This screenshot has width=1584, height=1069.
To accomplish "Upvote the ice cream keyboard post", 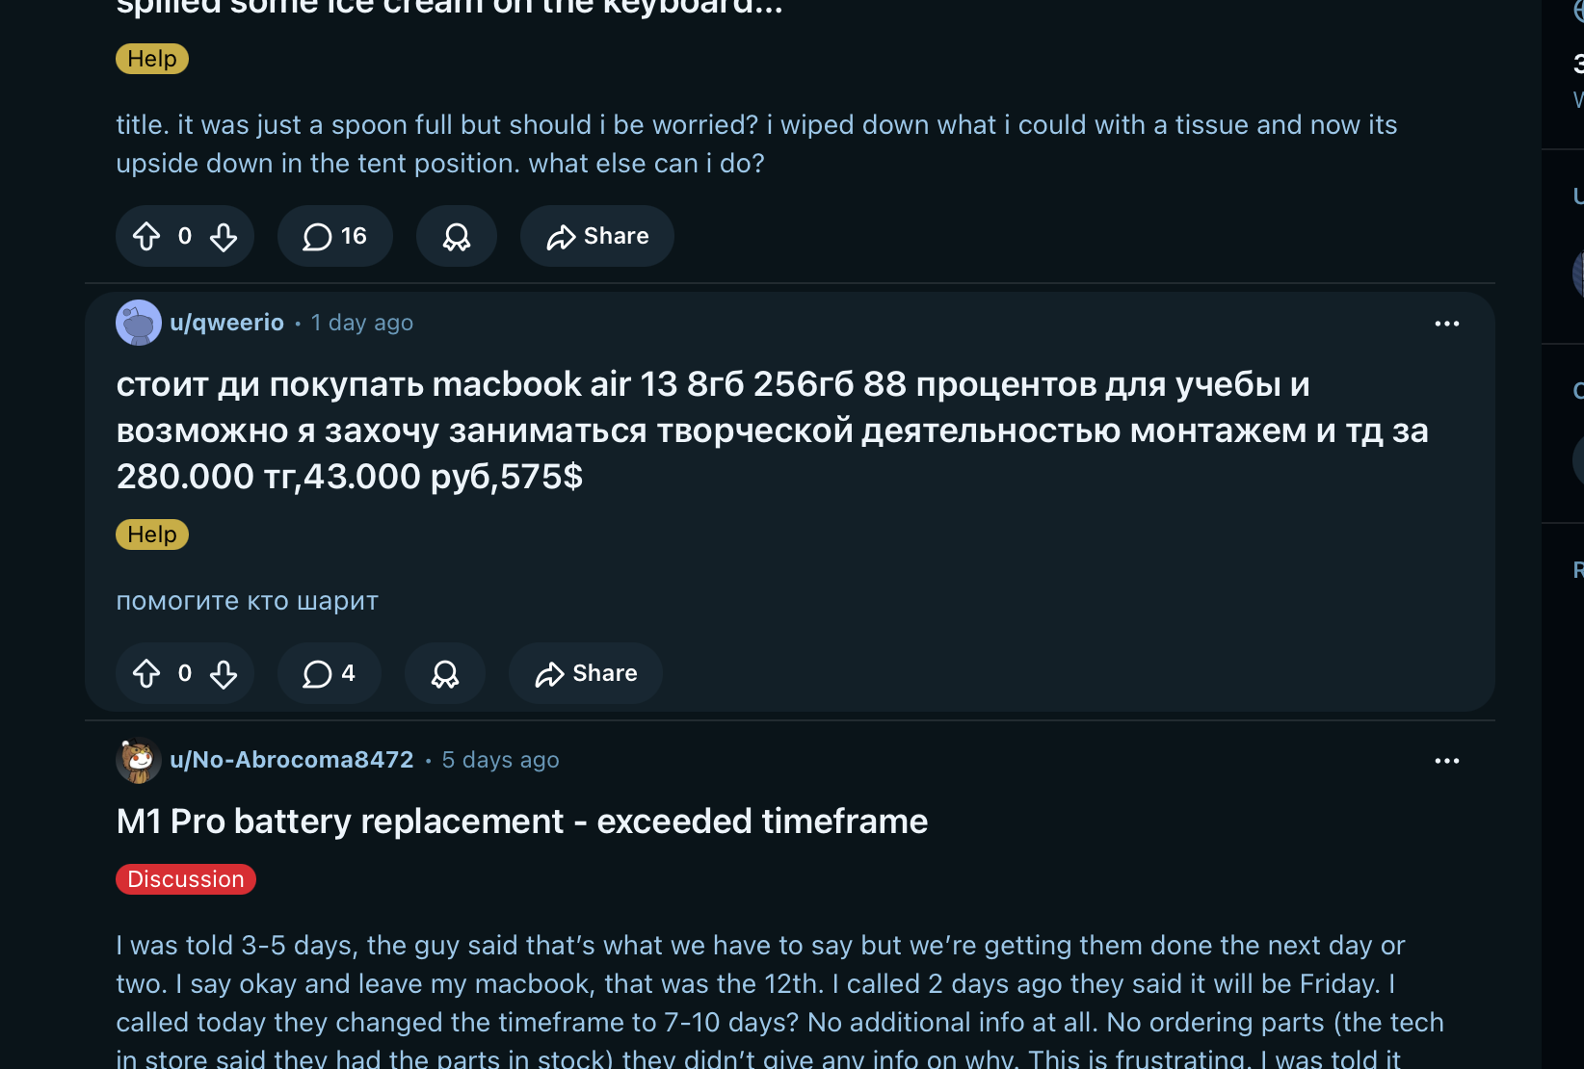I will (146, 236).
